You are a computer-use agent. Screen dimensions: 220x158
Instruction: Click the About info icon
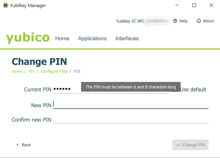click(199, 21)
